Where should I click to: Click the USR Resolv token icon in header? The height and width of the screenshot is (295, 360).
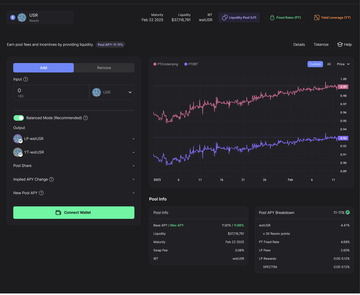pos(22,17)
